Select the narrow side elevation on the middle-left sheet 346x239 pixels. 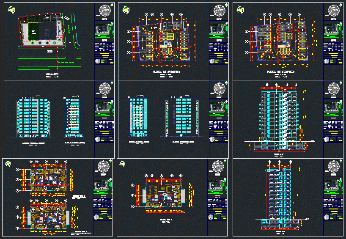pos(73,118)
